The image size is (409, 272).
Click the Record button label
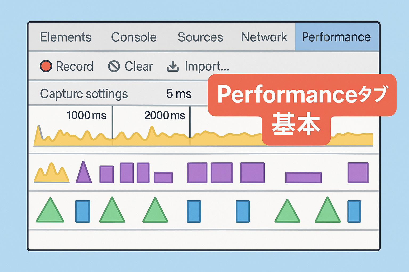click(x=75, y=66)
